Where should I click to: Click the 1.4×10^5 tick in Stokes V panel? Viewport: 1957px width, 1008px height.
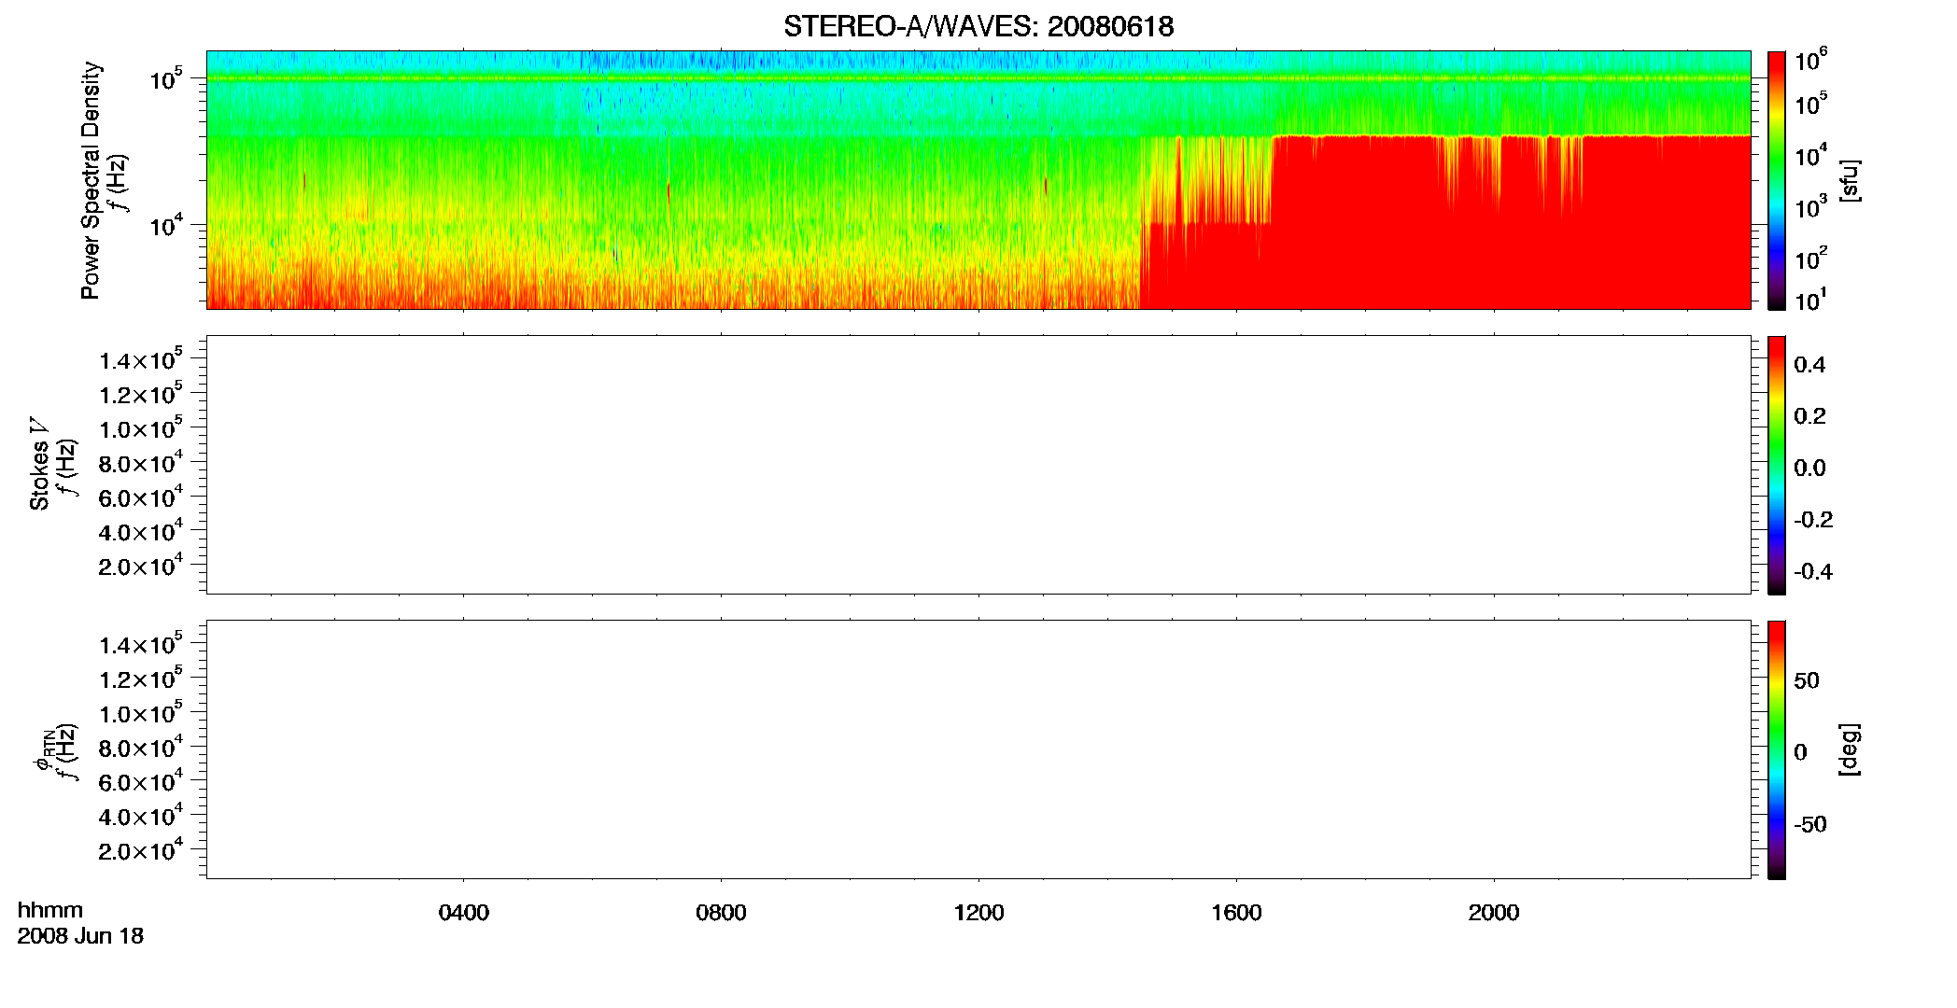(x=141, y=359)
